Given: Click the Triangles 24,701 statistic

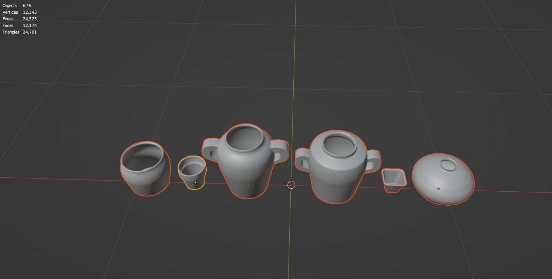Looking at the screenshot, I should click(20, 32).
